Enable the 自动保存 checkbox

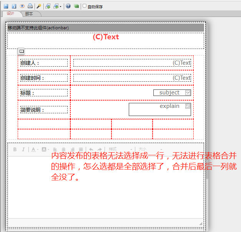click(x=85, y=6)
